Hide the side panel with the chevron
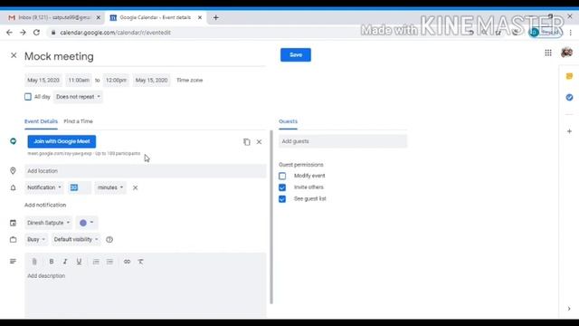This screenshot has width=579, height=326. point(569,309)
